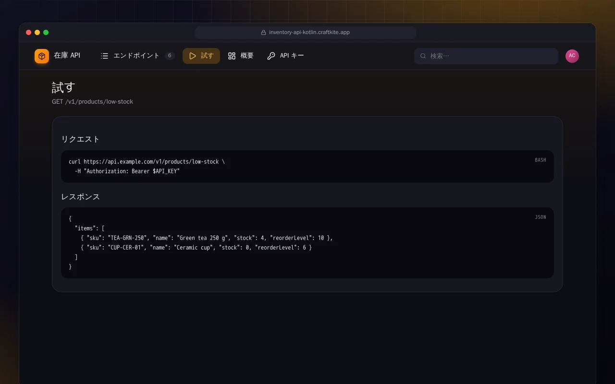Click the TEA-GRN-250 response row
The width and height of the screenshot is (615, 384).
tap(207, 238)
